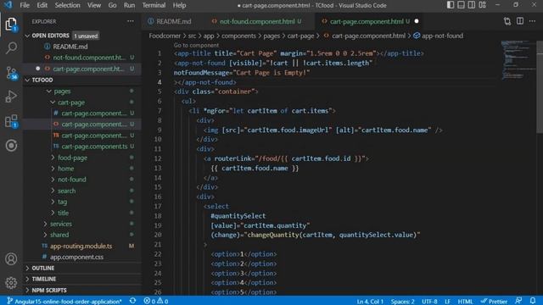543x305 pixels.
Task: Click app-not-found breadcrumb symbol
Action: (438, 36)
